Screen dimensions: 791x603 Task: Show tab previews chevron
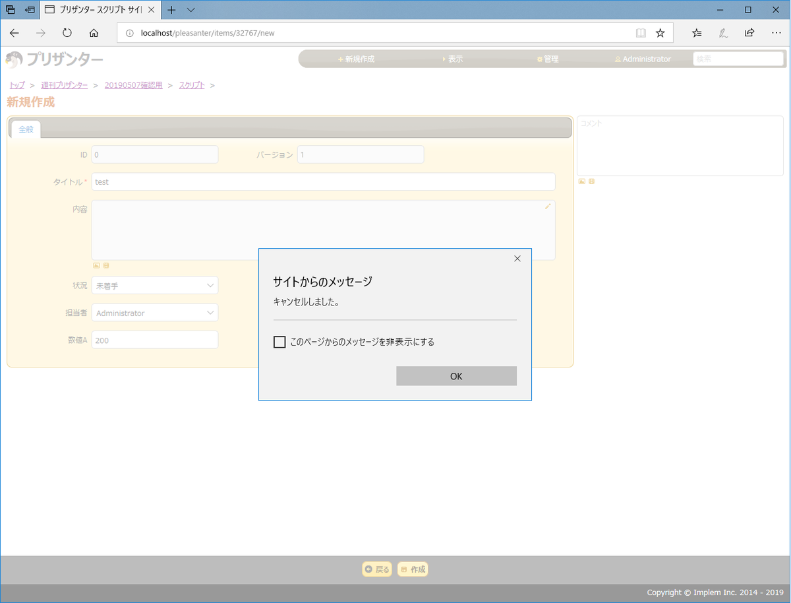pyautogui.click(x=191, y=10)
